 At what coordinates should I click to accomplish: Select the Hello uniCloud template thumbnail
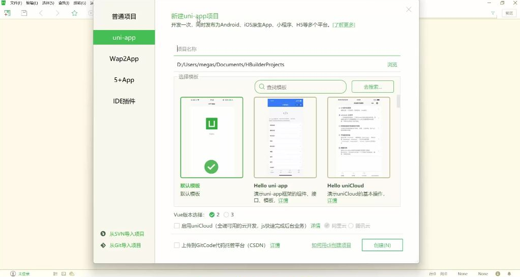tap(359, 137)
